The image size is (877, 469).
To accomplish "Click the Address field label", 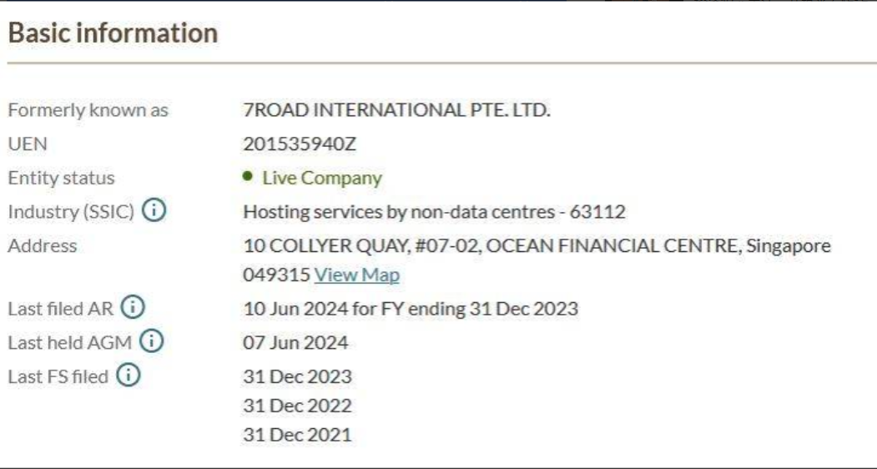I will pos(42,246).
